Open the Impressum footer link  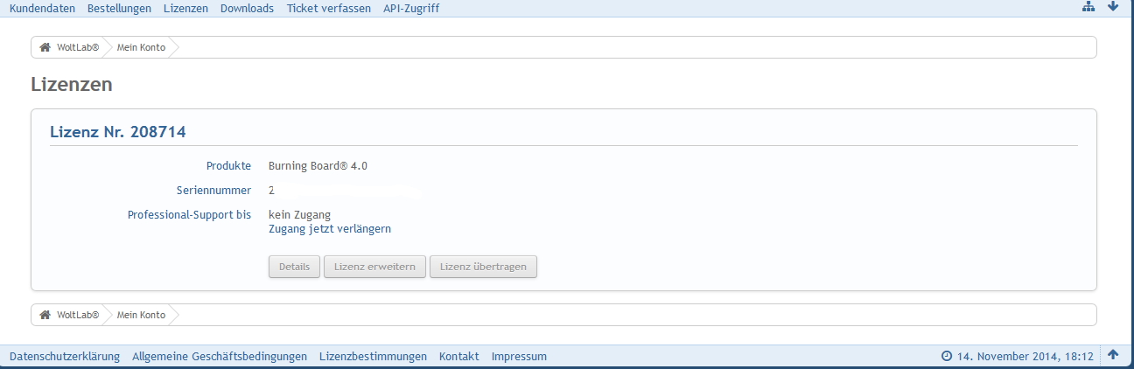[x=519, y=356]
